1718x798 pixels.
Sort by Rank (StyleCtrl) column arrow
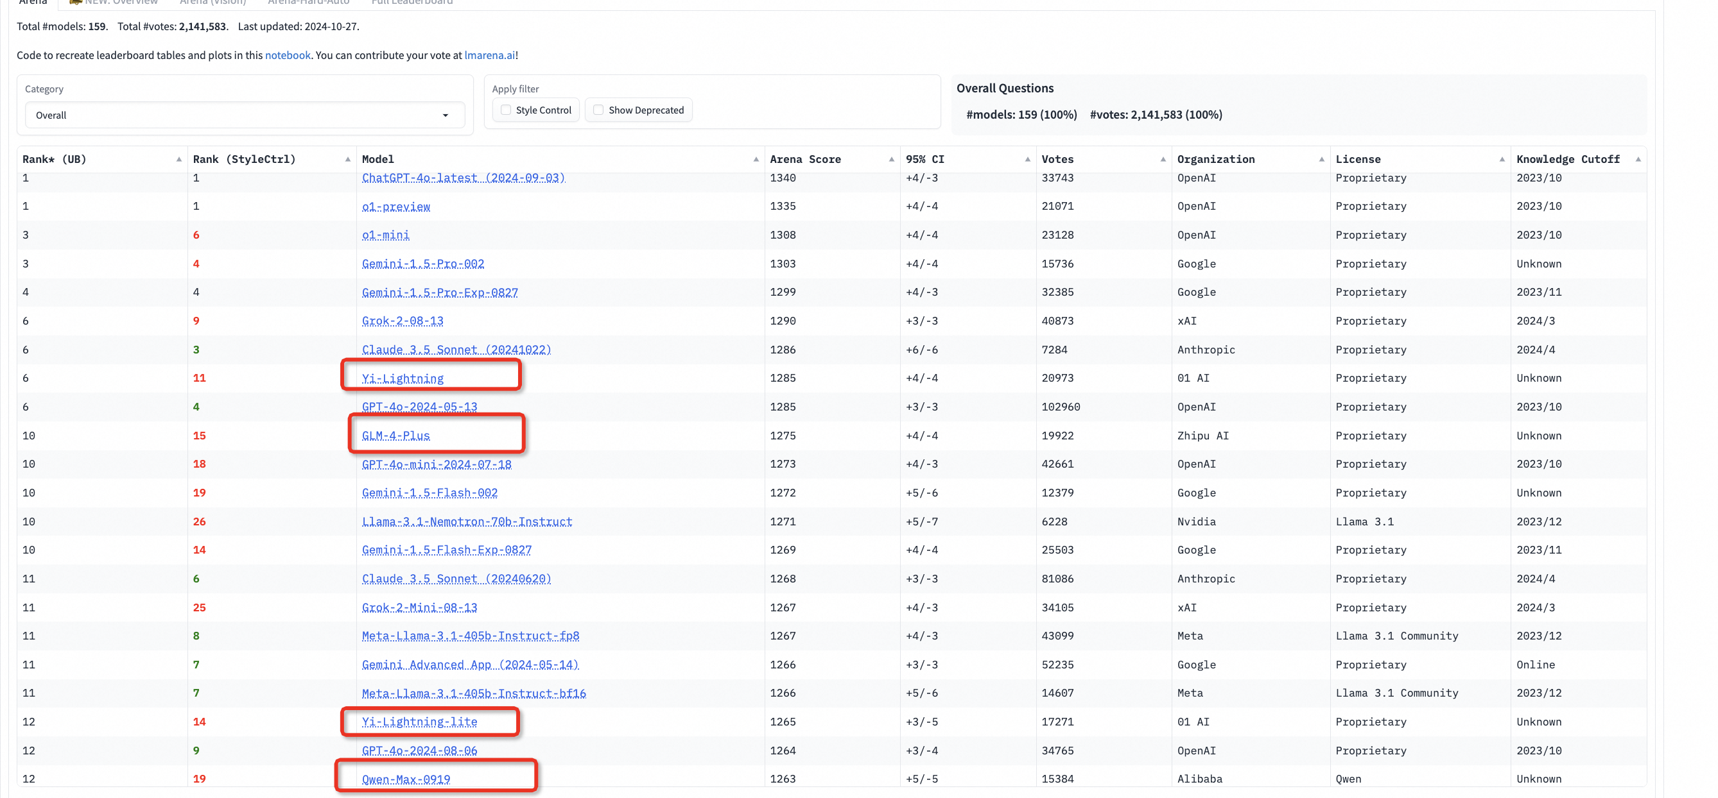347,159
